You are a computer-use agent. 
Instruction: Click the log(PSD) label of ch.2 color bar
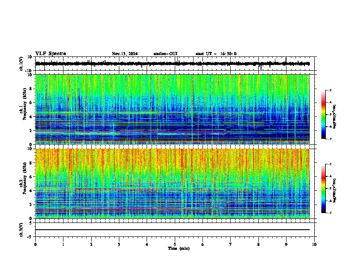[x=334, y=190]
